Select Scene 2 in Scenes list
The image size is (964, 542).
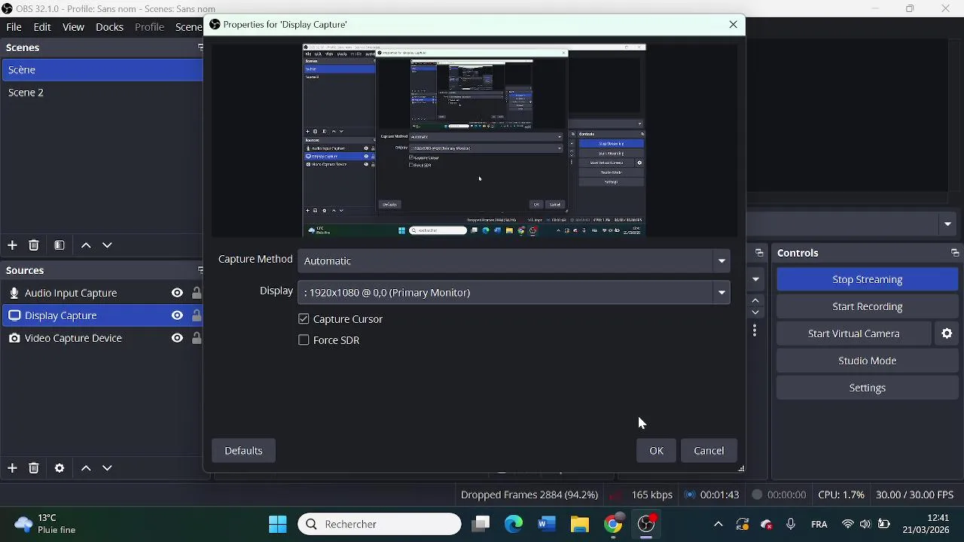pyautogui.click(x=102, y=93)
